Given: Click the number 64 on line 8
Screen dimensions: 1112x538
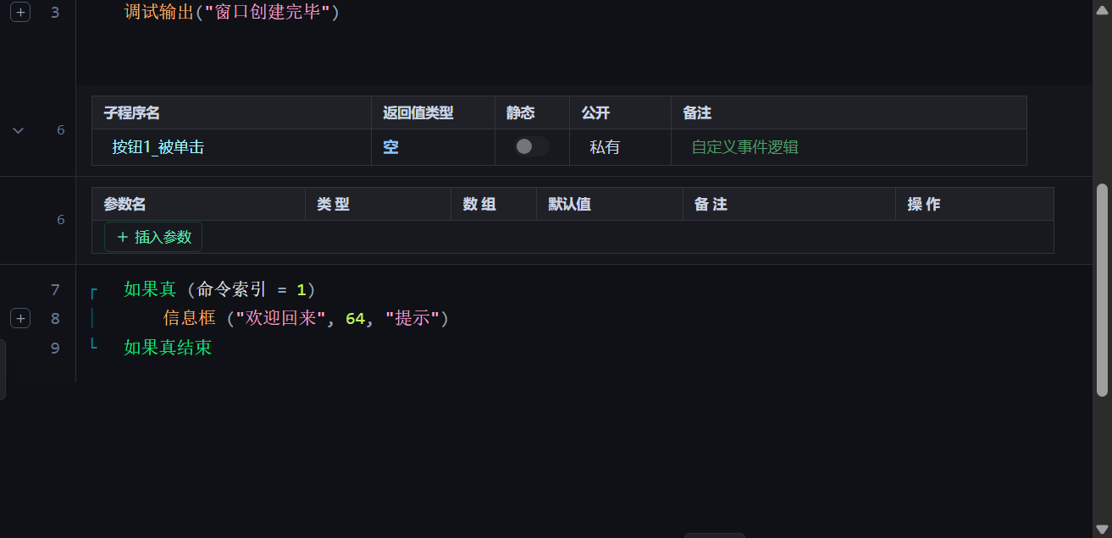Looking at the screenshot, I should pyautogui.click(x=355, y=318).
